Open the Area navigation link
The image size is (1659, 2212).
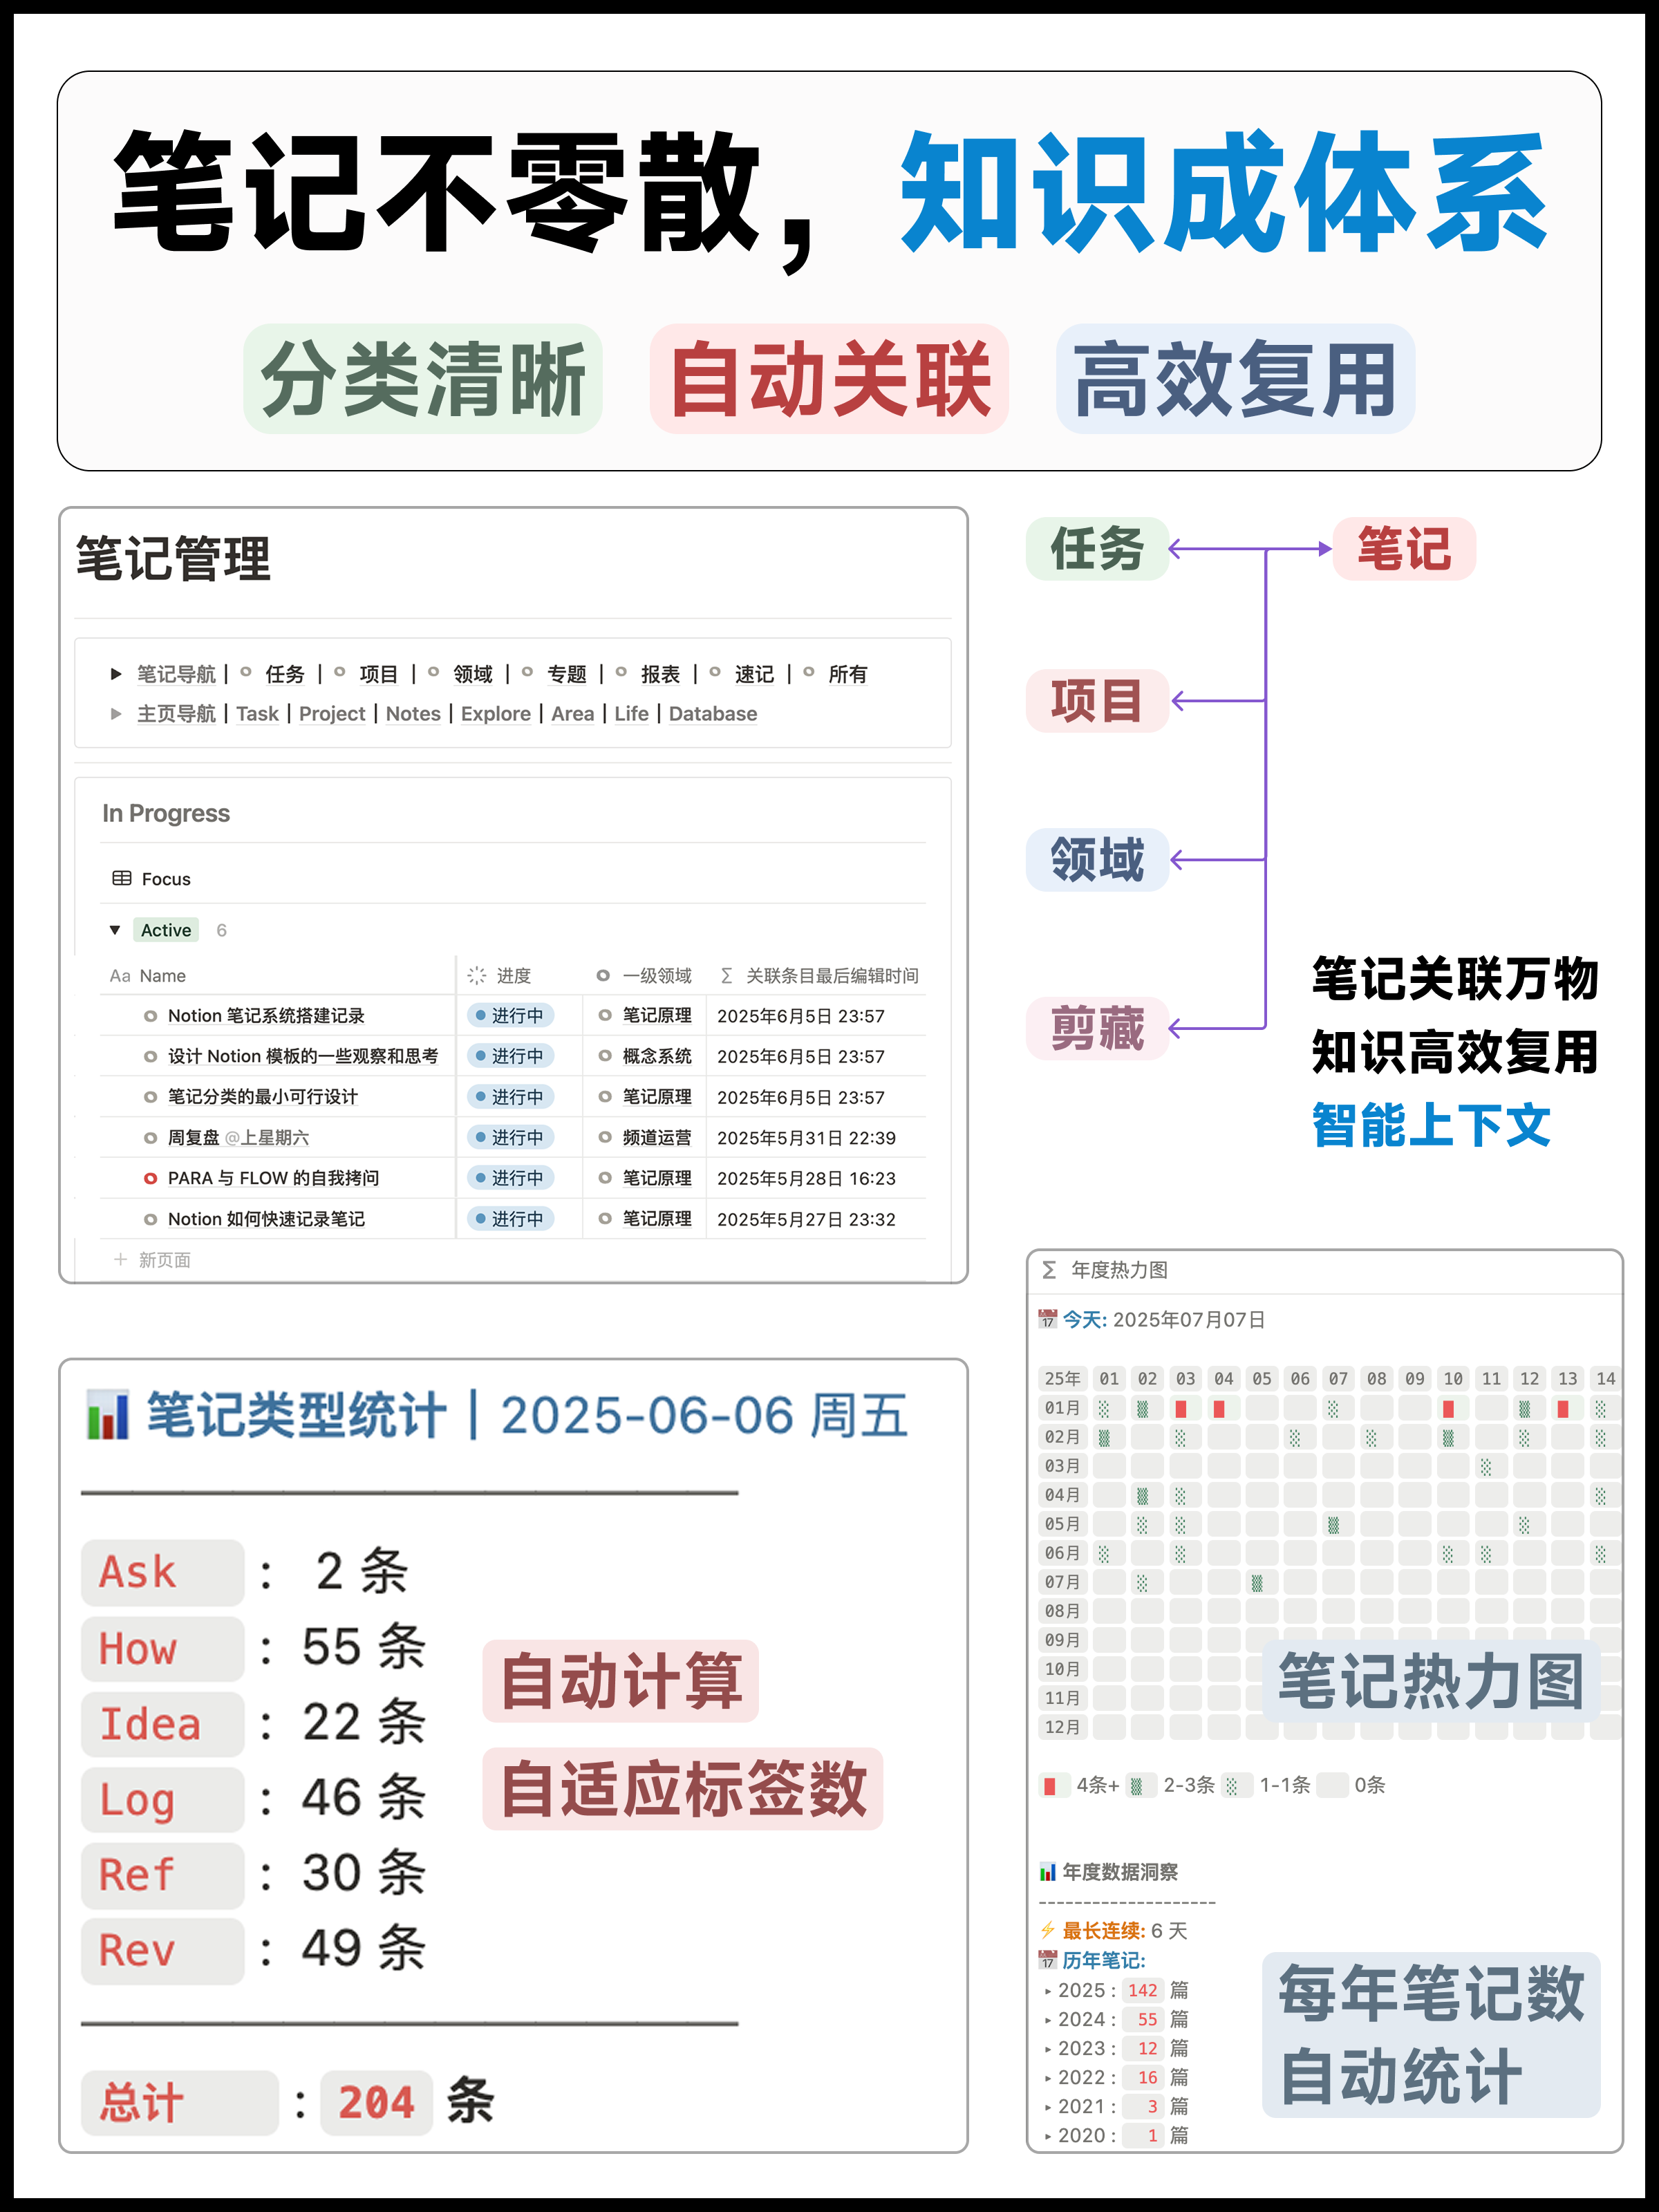tap(573, 714)
